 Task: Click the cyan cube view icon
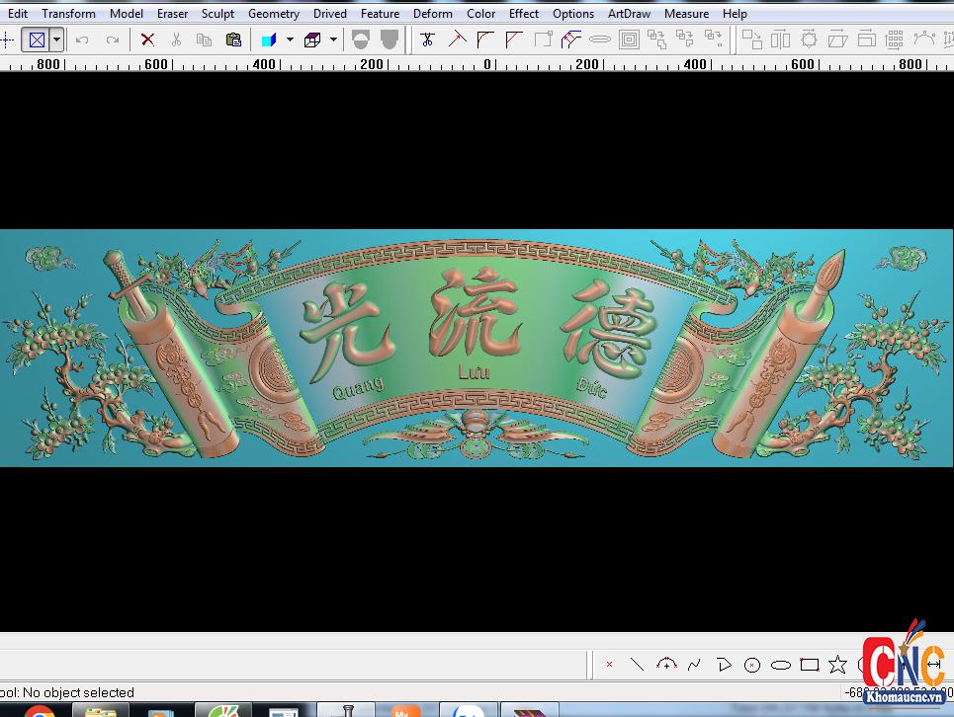(x=269, y=40)
